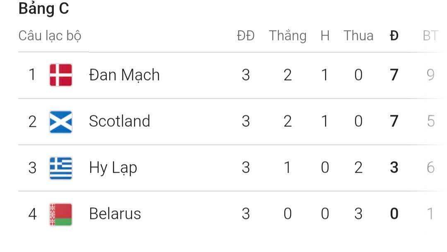
Task: Click the bold Đ points header
Action: coord(394,36)
